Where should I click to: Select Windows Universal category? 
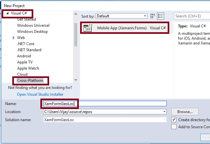33,25
